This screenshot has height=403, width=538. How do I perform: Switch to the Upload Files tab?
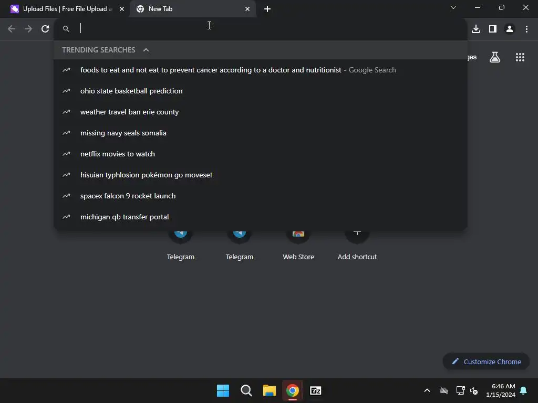click(x=65, y=9)
